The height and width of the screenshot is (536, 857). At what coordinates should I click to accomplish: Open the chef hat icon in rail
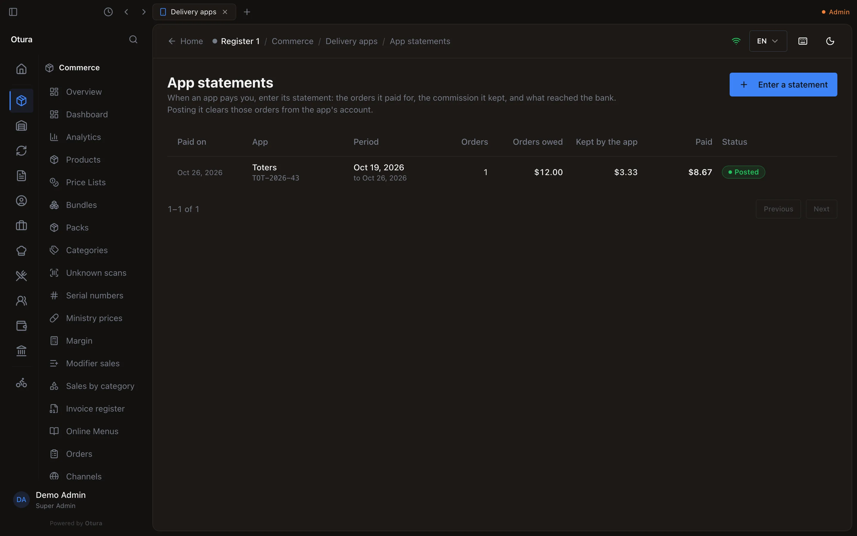point(21,251)
